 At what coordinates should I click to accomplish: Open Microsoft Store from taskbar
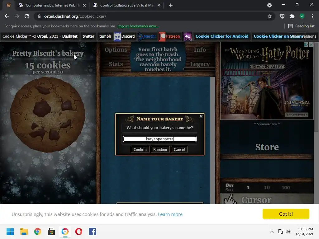pyautogui.click(x=51, y=232)
